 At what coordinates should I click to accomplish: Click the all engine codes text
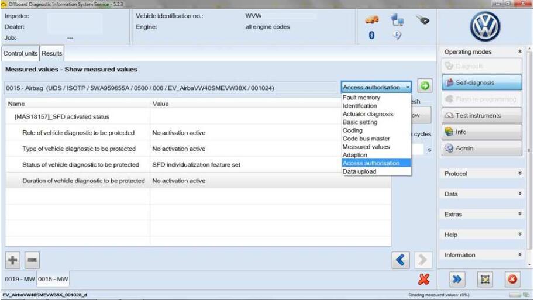click(267, 27)
